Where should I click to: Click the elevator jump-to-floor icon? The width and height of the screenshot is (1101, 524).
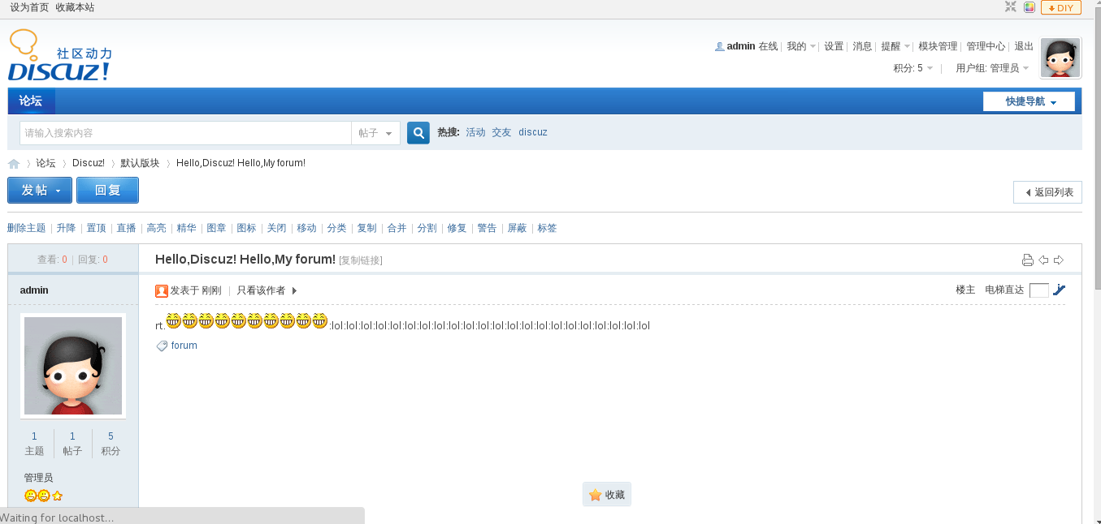(x=1059, y=290)
